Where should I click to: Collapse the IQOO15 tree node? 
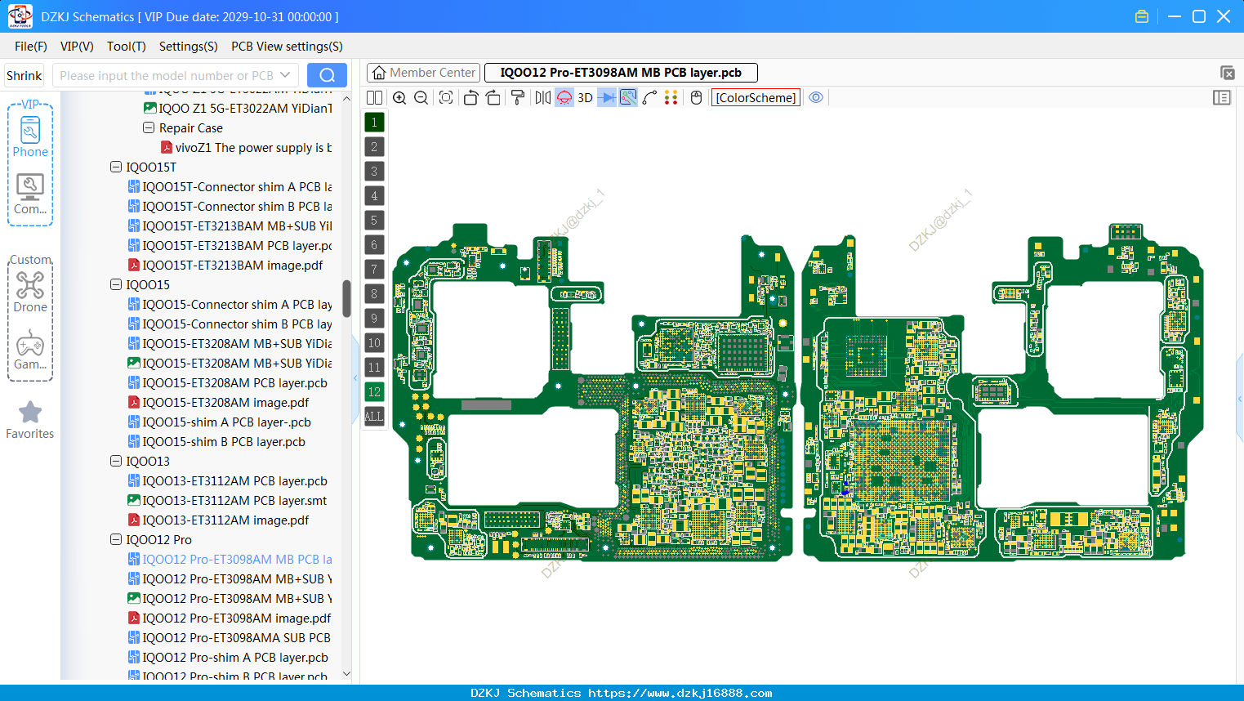(x=116, y=284)
